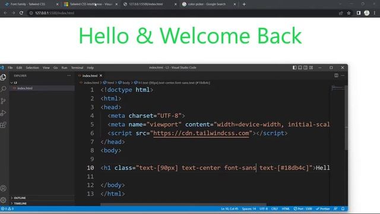Viewport: 380px width, 214px height.
Task: Change indentation via Spaces status item
Action: click(249, 209)
